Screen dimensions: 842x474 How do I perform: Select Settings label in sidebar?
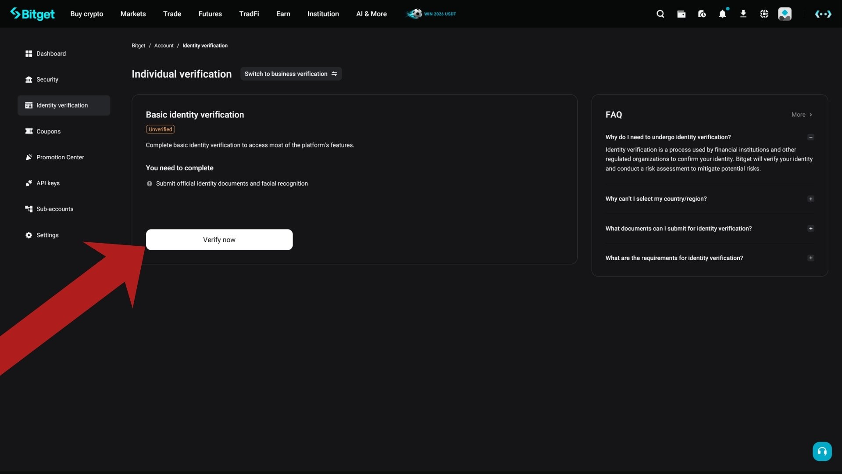[47, 235]
